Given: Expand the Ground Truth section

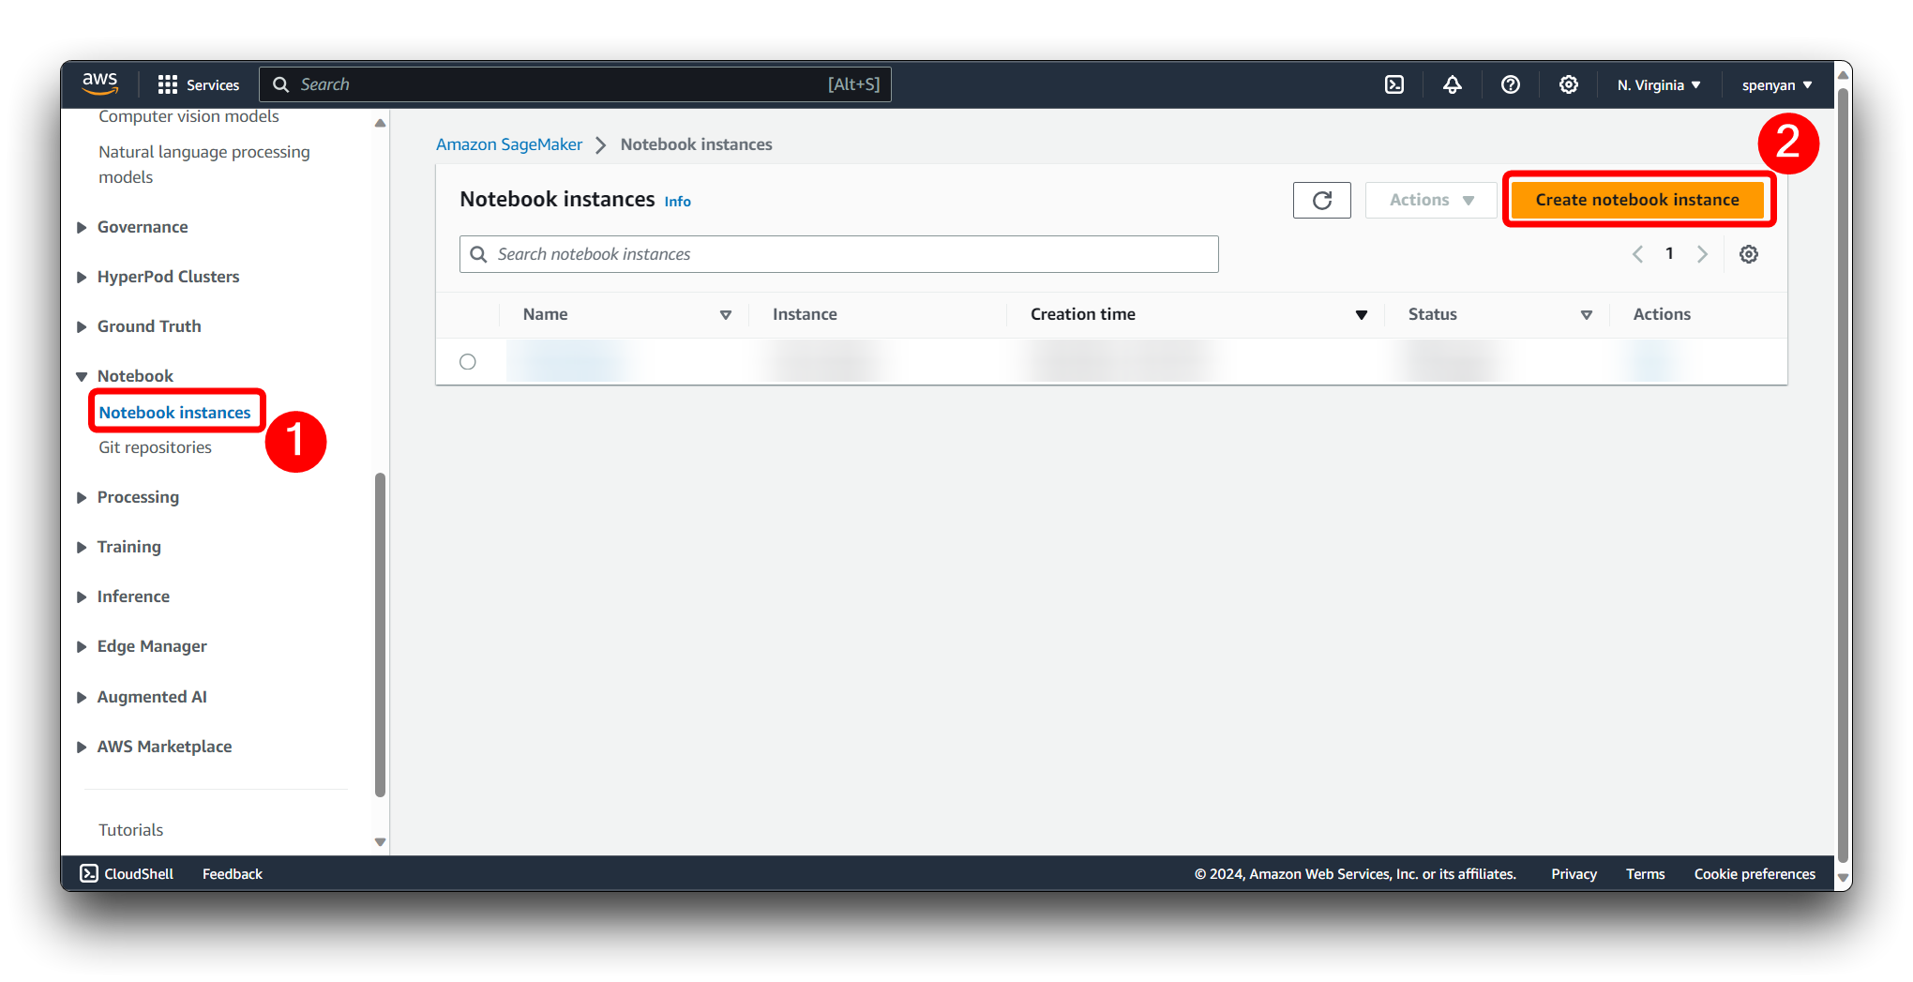Looking at the screenshot, I should click(82, 326).
